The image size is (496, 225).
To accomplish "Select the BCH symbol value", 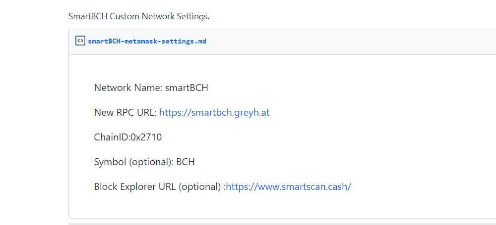I will coord(186,162).
